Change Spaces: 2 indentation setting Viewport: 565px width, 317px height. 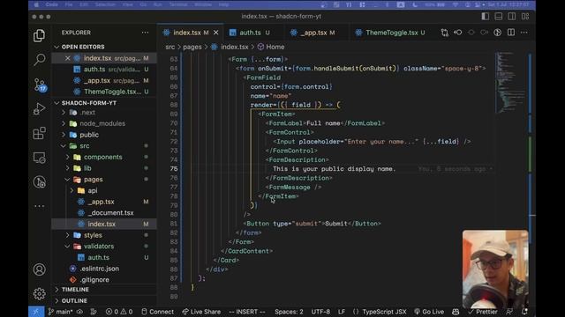coord(289,312)
